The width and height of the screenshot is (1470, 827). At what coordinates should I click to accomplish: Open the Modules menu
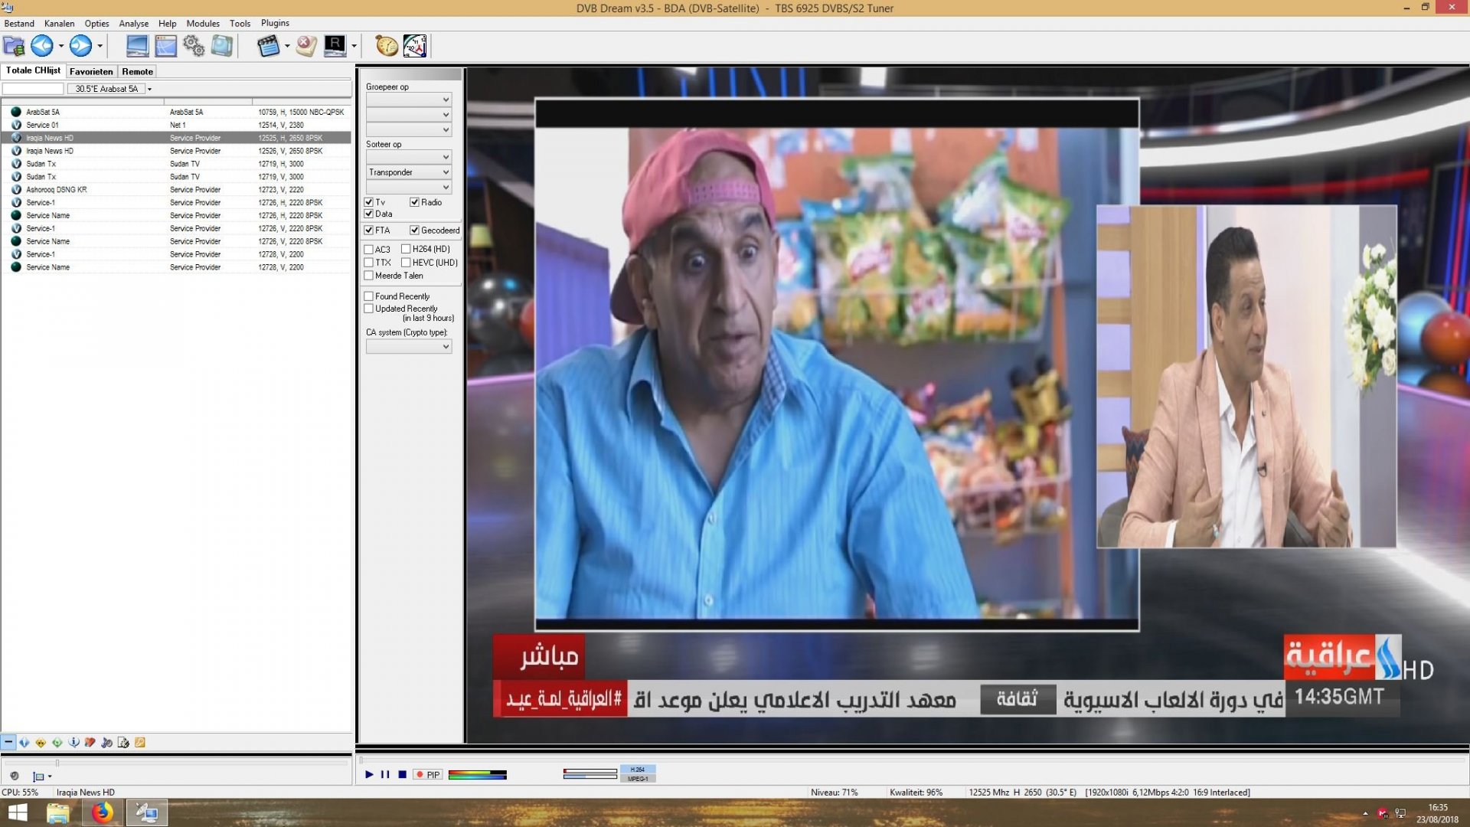(x=202, y=23)
